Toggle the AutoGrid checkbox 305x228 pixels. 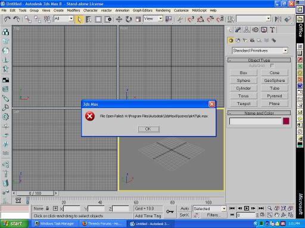pyautogui.click(x=272, y=65)
